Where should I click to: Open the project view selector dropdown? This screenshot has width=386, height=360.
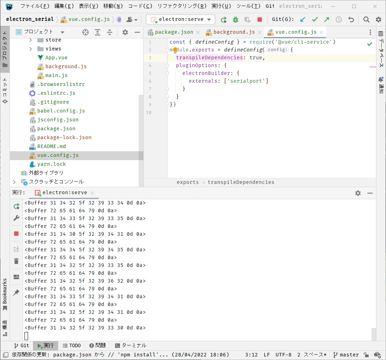(x=62, y=32)
